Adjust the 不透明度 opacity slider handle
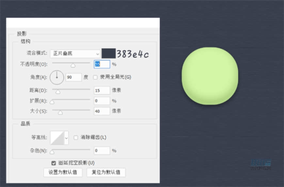The height and width of the screenshot is (187, 284). (x=73, y=65)
